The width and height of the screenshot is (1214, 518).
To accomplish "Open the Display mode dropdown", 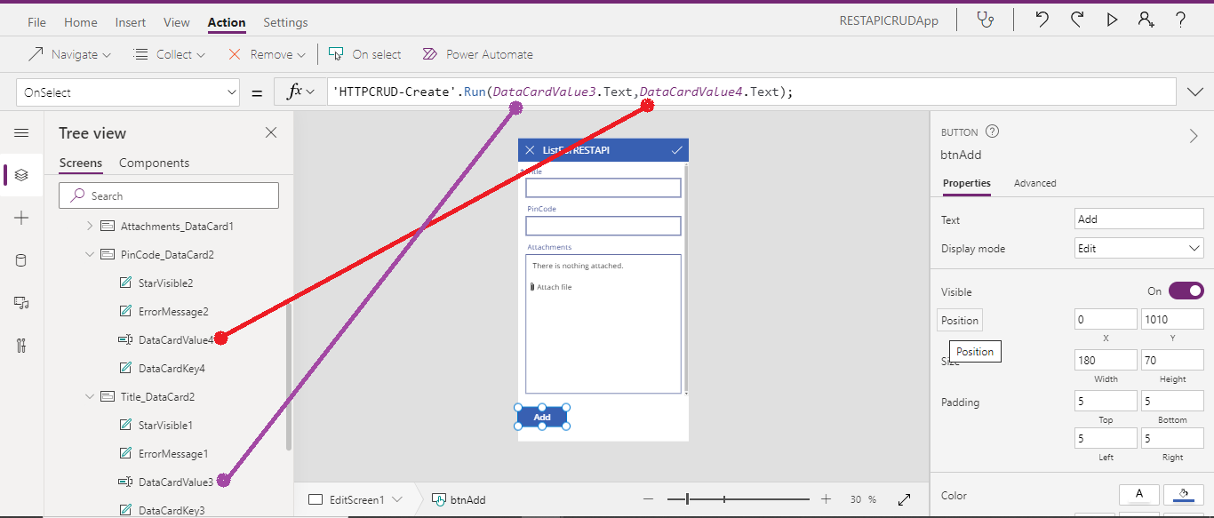I will point(1138,247).
